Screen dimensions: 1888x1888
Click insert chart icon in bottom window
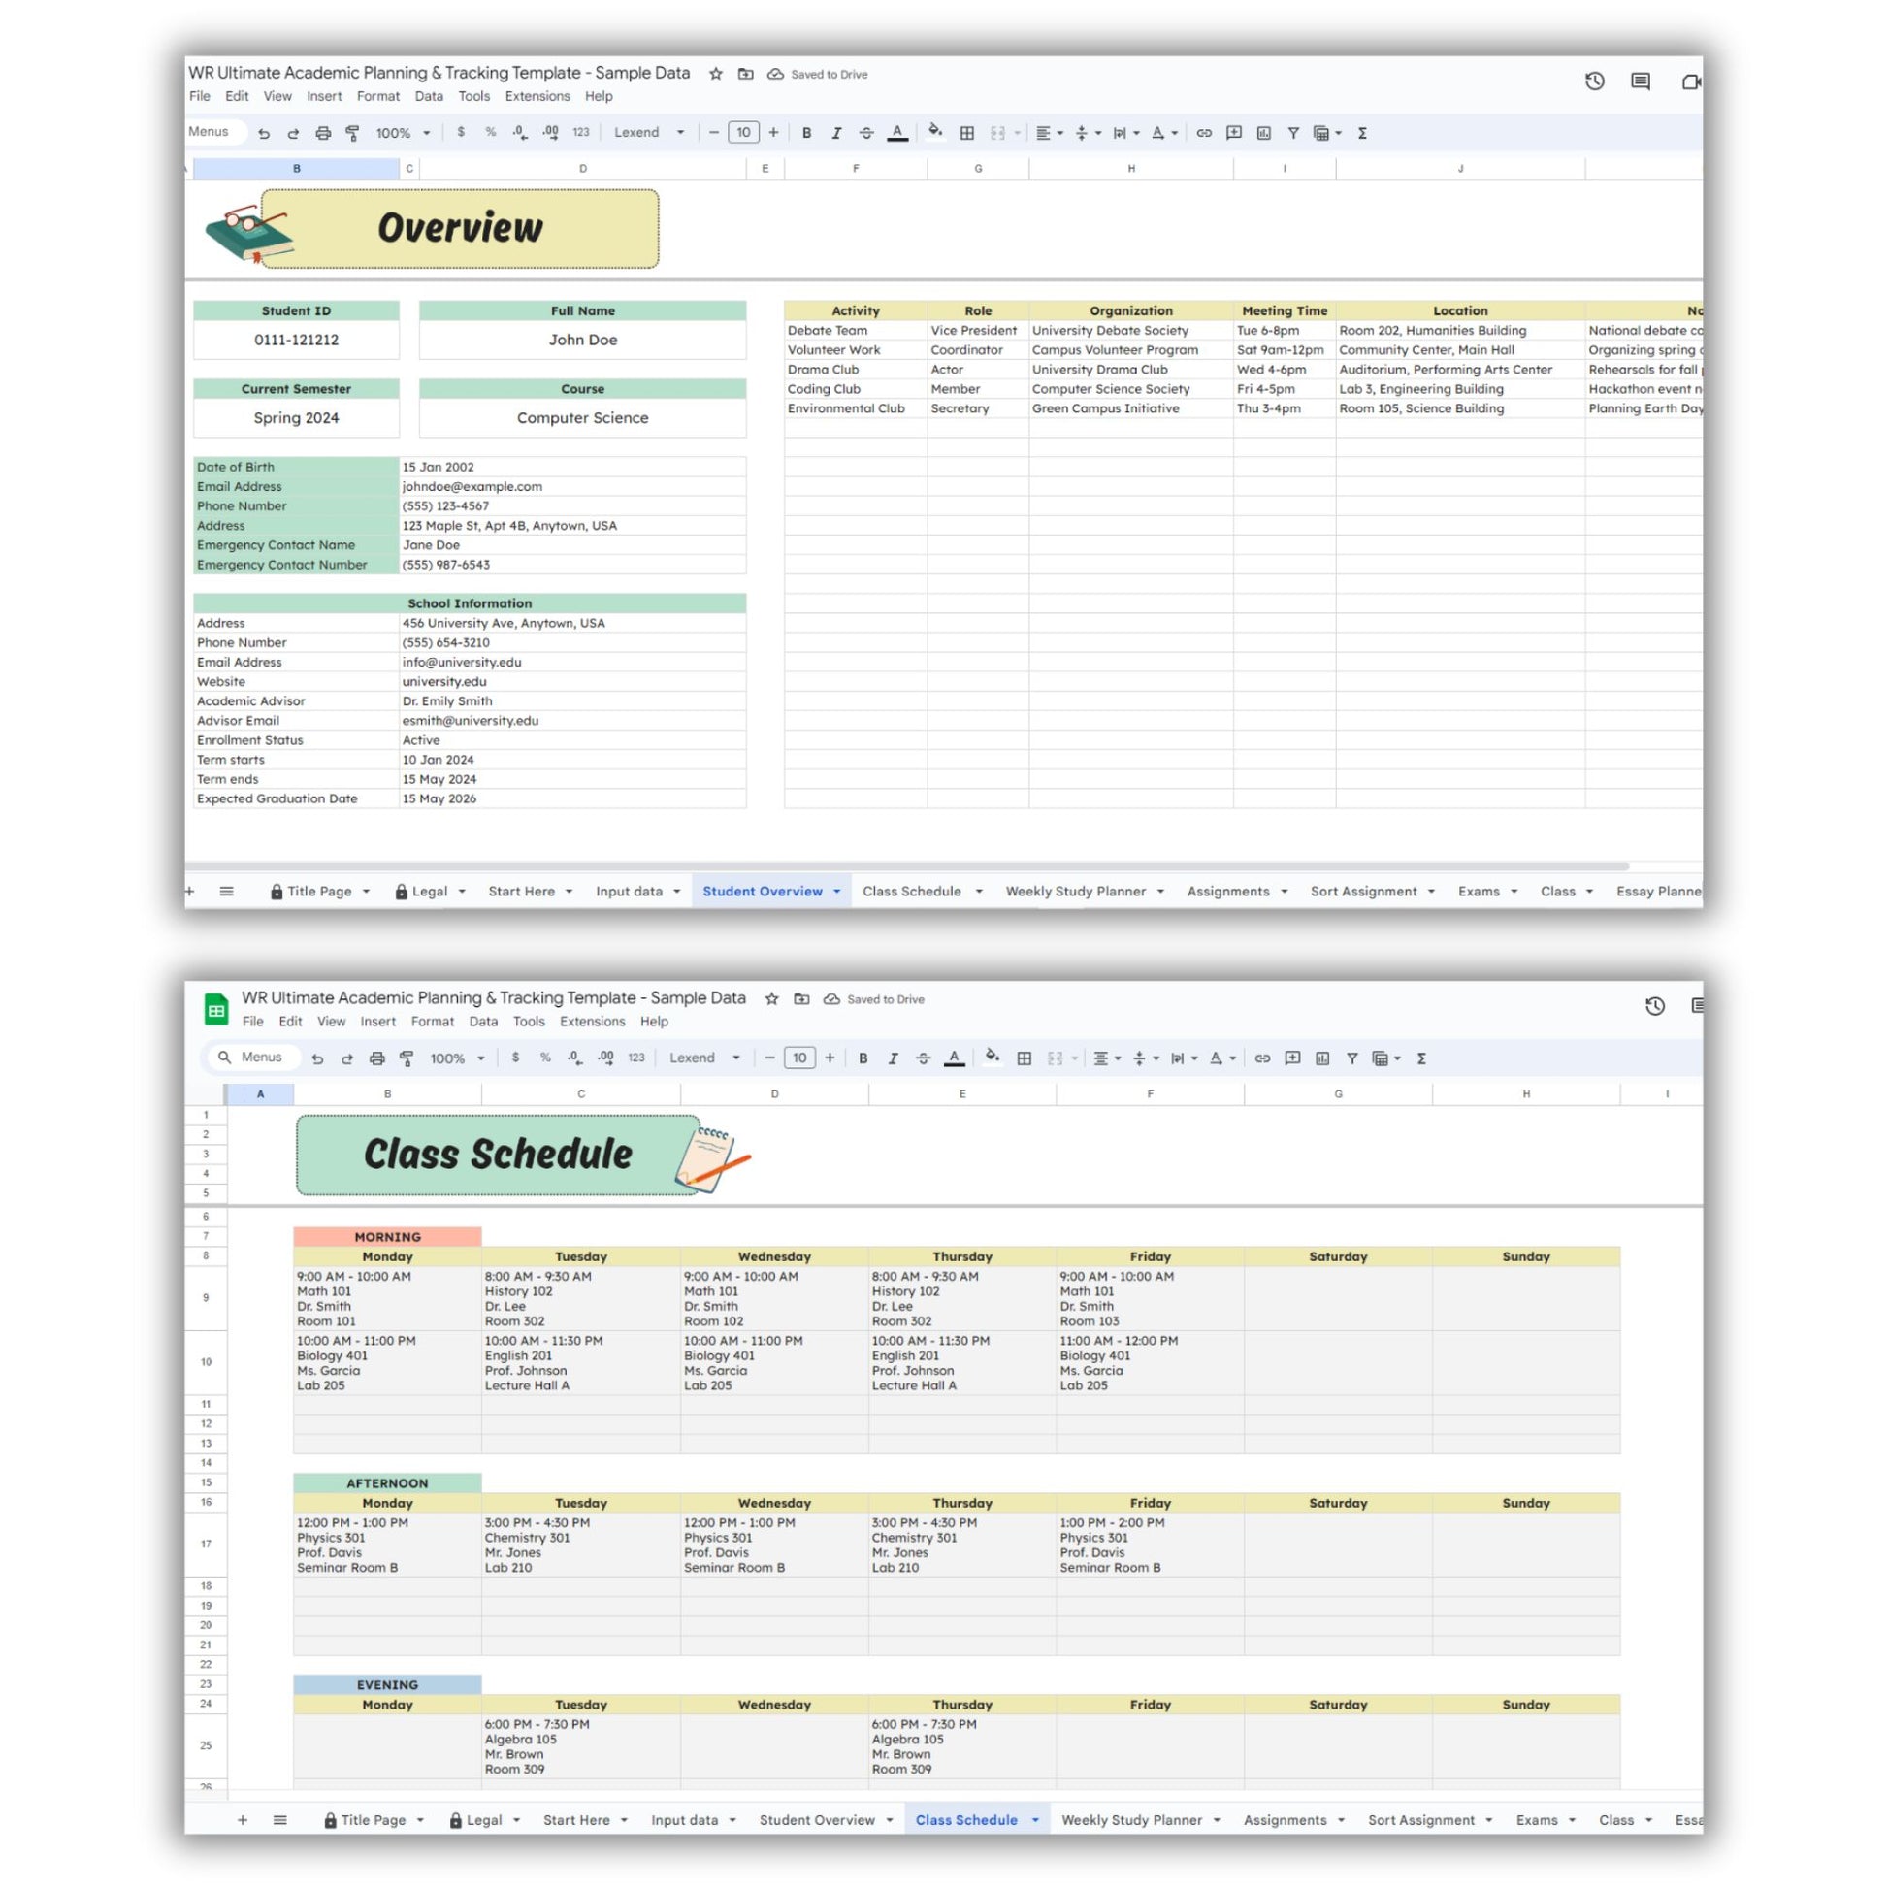click(1322, 1058)
